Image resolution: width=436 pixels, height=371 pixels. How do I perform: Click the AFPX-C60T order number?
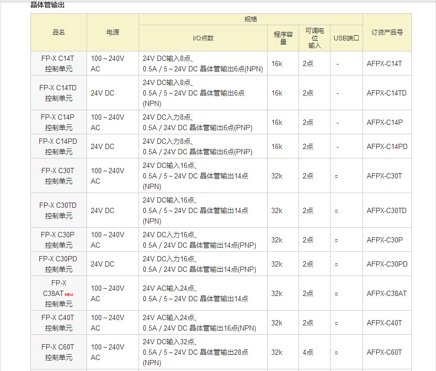pyautogui.click(x=386, y=352)
